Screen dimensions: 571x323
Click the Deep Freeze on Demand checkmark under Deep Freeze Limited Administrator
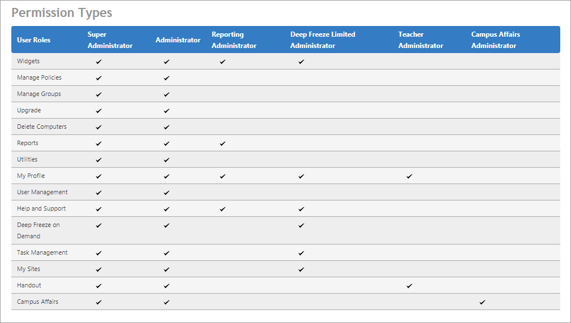pos(301,225)
